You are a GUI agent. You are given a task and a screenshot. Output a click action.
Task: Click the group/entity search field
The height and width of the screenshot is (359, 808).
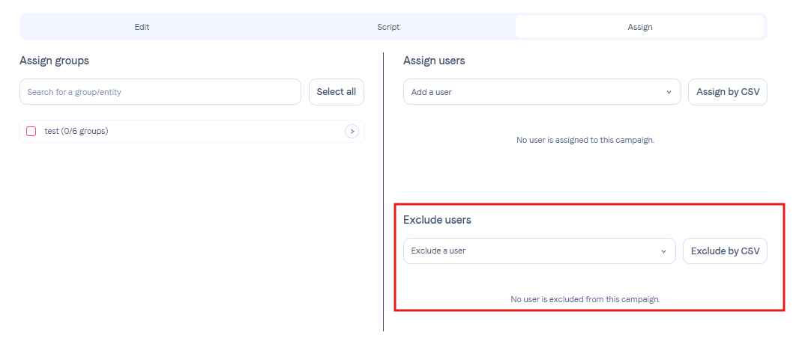coord(160,92)
